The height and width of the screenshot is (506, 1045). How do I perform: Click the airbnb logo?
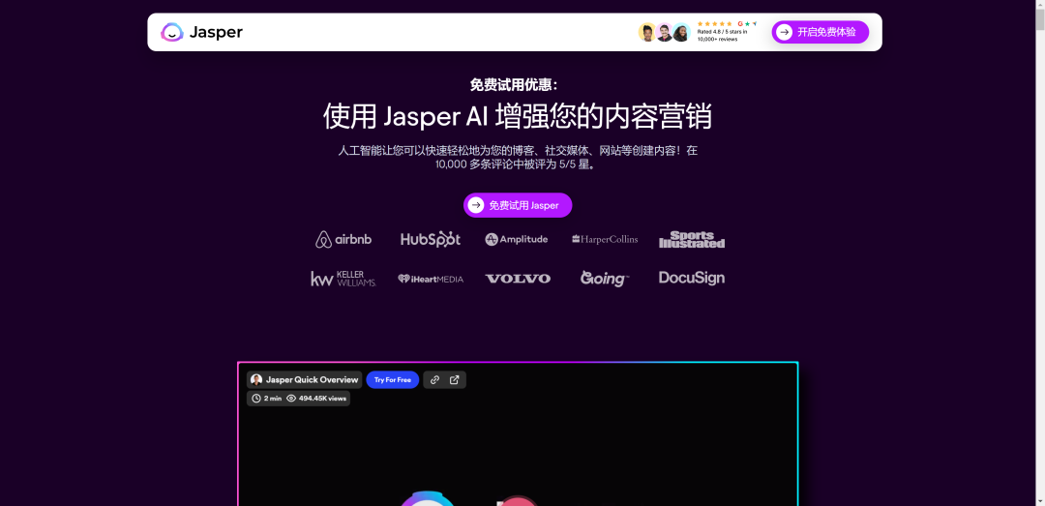click(x=343, y=239)
